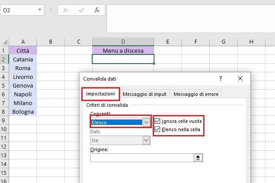
Task: Toggle Elenco nella cella checkbox
Action: [x=158, y=129]
